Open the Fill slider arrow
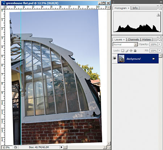This screenshot has height=150, width=163. (160, 51)
